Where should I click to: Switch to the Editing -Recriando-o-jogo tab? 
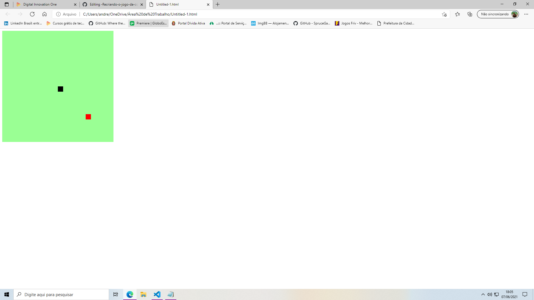click(x=111, y=4)
